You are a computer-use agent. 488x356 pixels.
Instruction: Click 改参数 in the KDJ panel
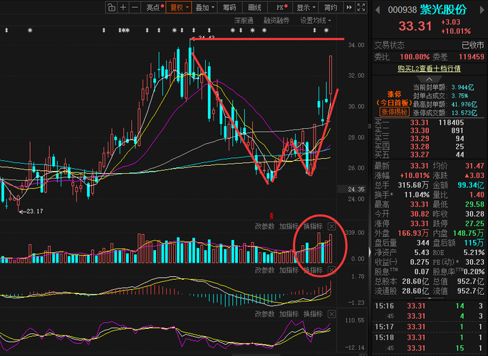click(265, 314)
